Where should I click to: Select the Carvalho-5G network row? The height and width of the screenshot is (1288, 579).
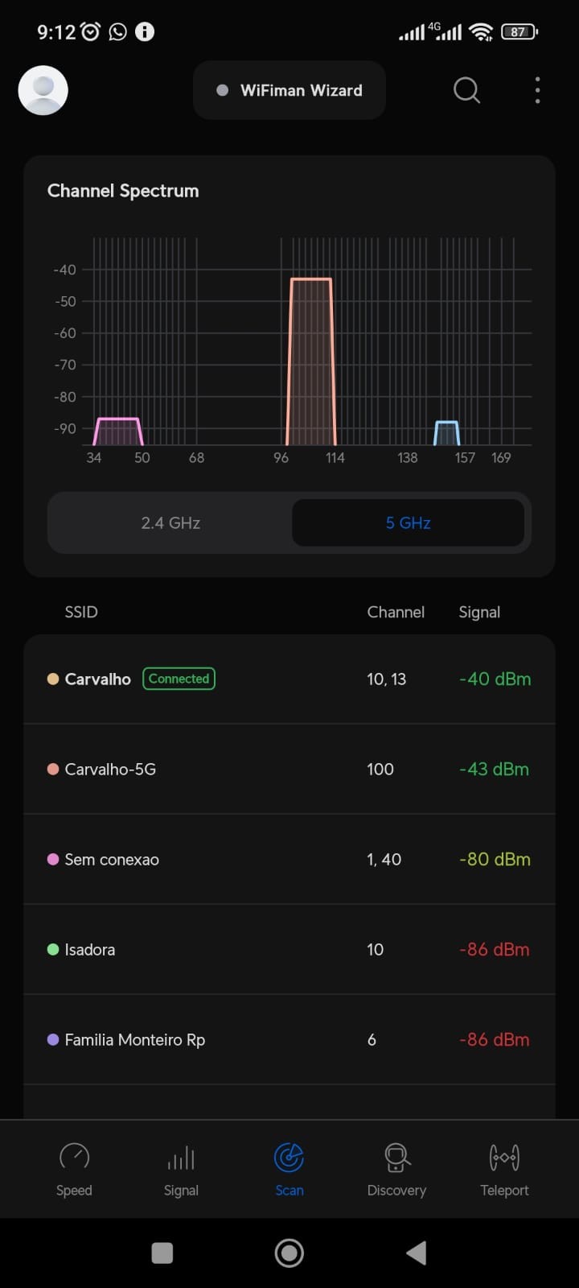(289, 770)
